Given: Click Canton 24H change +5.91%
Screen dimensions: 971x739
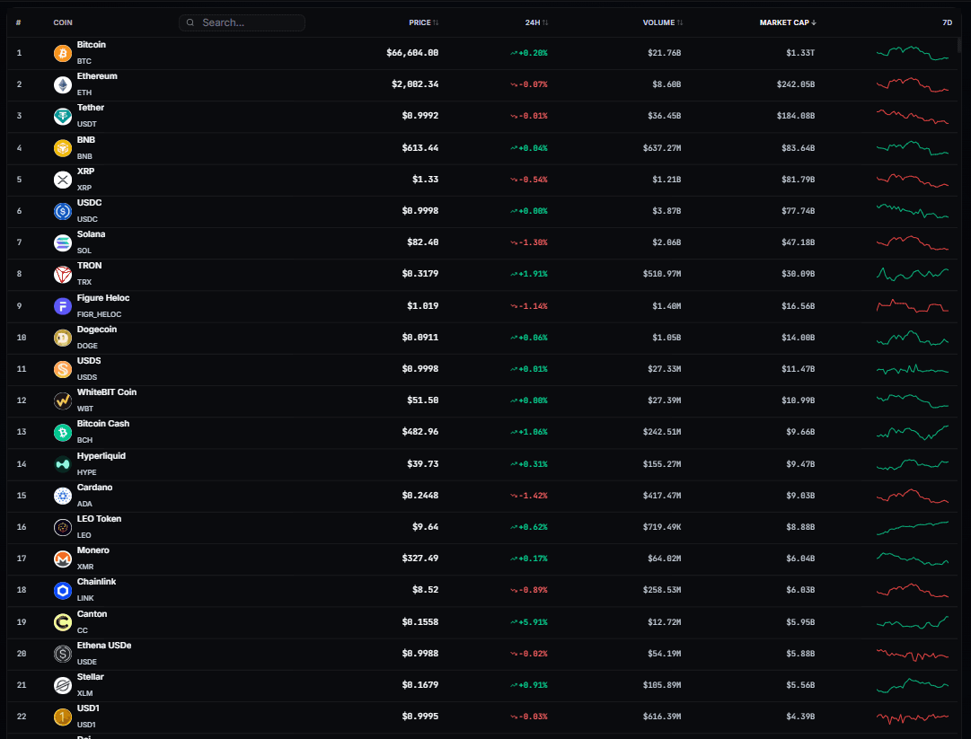Looking at the screenshot, I should click(529, 622).
